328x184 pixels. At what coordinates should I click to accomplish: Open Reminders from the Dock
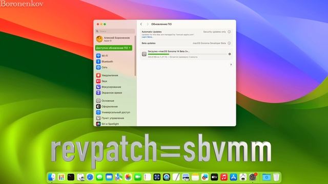pyautogui.click(x=147, y=177)
